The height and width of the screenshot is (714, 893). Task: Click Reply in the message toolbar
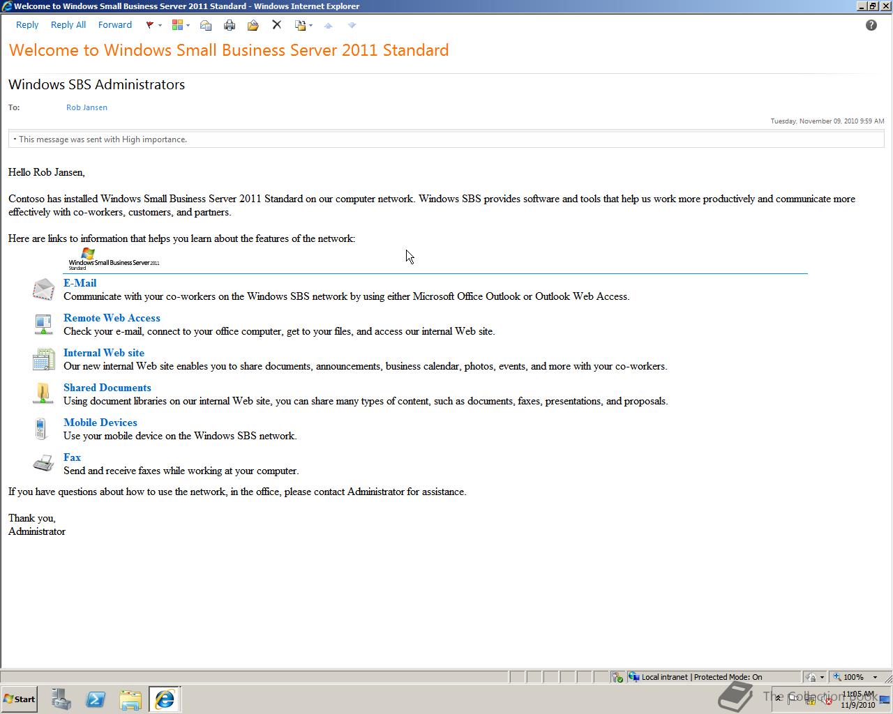pyautogui.click(x=27, y=25)
